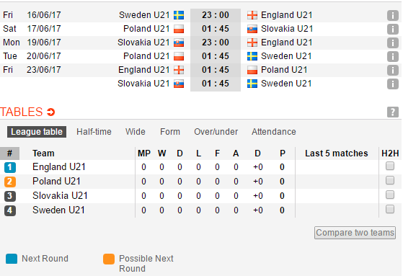Click the Compare two teams button
Viewport: 403px width, 276px height.
coord(355,233)
